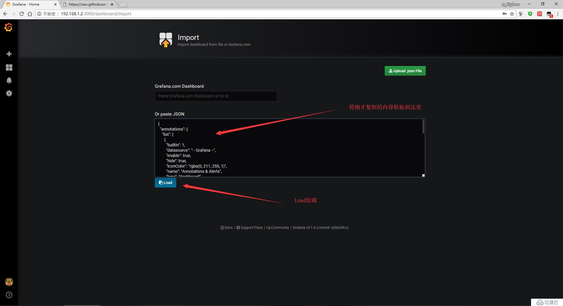563x306 pixels.
Task: Go back with the browser back arrow
Action: click(5, 14)
